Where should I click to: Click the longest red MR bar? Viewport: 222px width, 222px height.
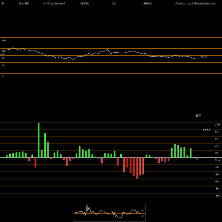coord(137,168)
